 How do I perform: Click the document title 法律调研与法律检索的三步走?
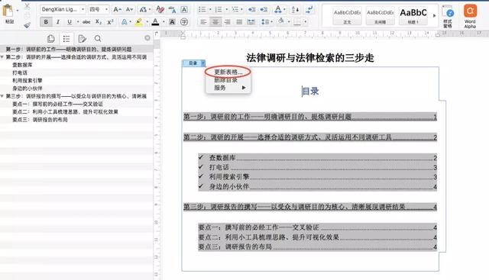[x=310, y=58]
